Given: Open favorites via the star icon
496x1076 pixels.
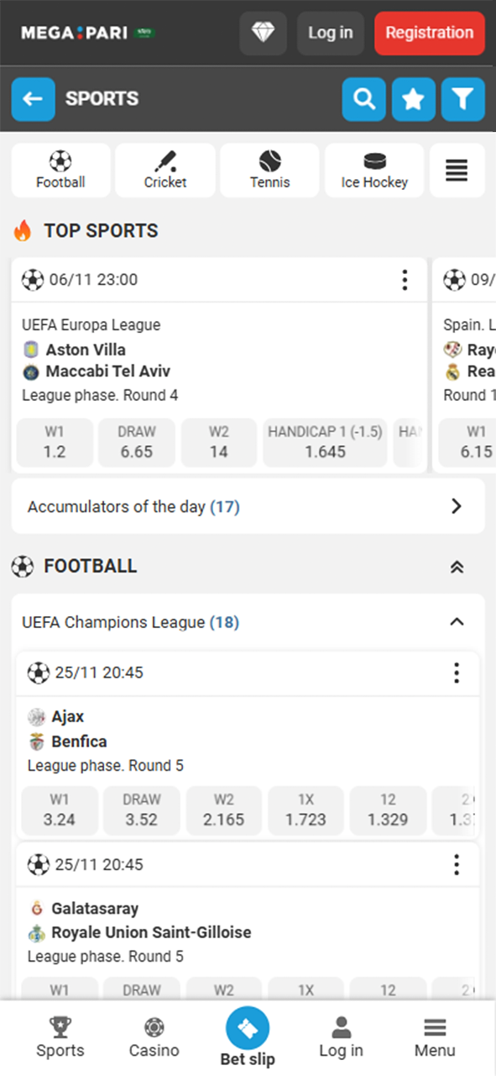Looking at the screenshot, I should coord(413,98).
